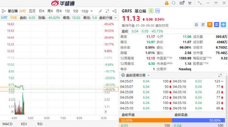Click the 总市值 value 75.46亿

click(221, 53)
